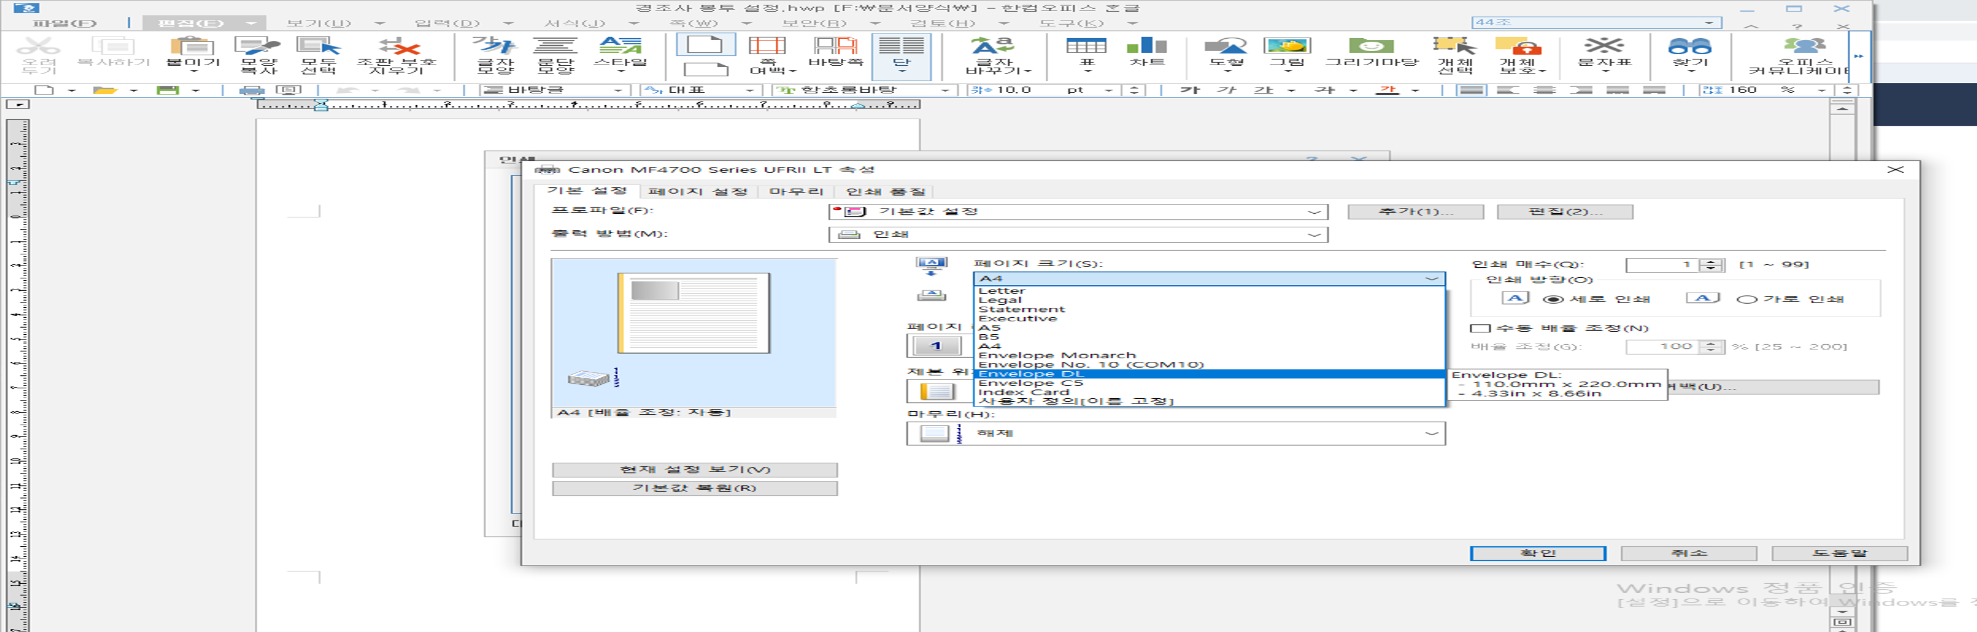Screen dimensions: 1977x632
Task: Click the 취소 button
Action: (x=1689, y=553)
